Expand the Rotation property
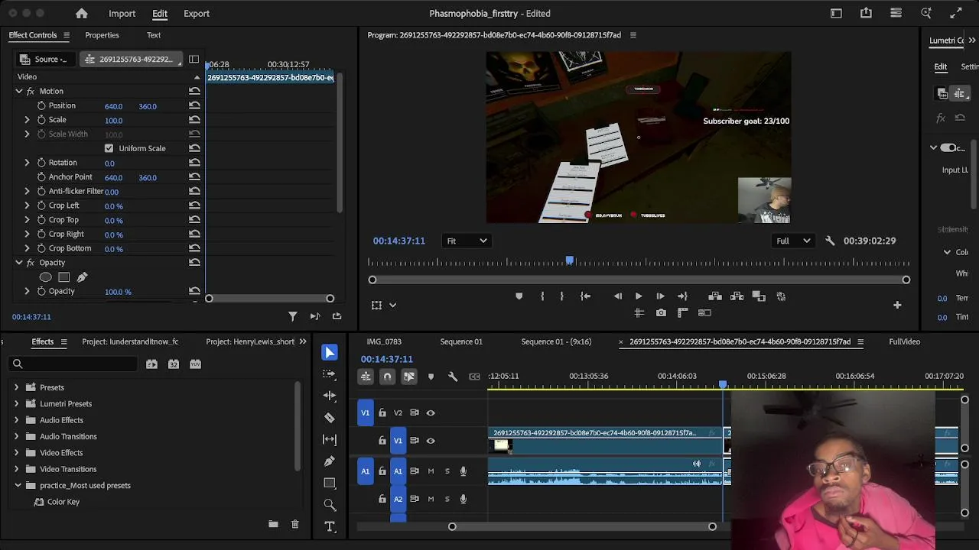This screenshot has height=550, width=979. tap(27, 163)
